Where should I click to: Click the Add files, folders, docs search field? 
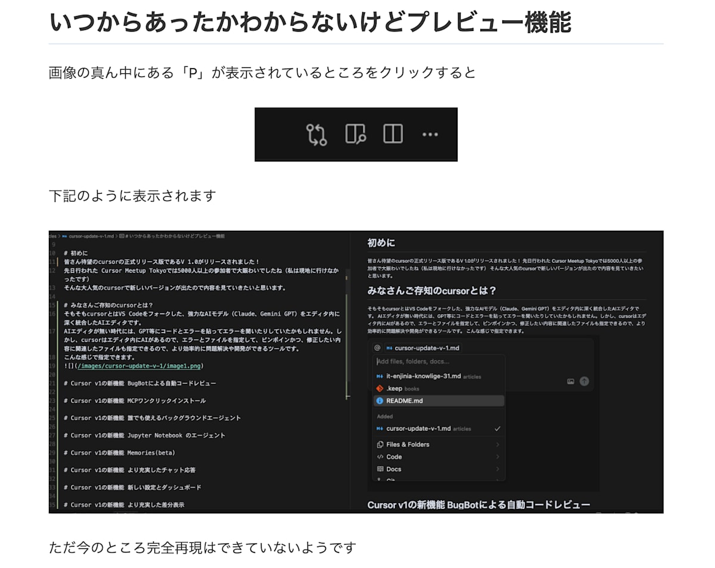439,362
